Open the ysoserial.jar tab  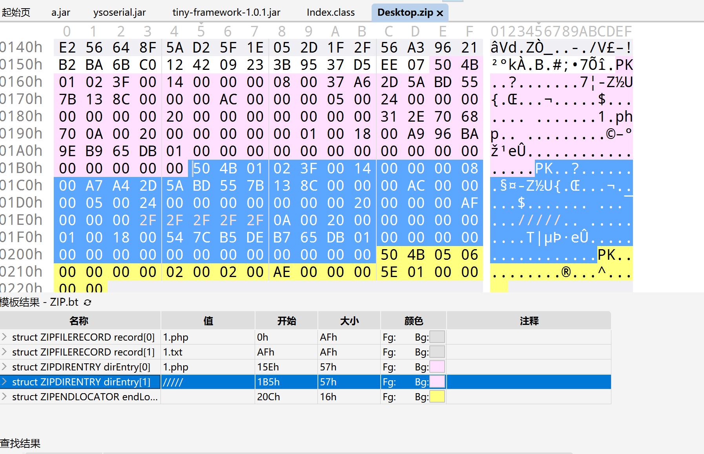[119, 13]
